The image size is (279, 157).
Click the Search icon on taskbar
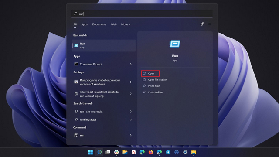tap(99, 152)
